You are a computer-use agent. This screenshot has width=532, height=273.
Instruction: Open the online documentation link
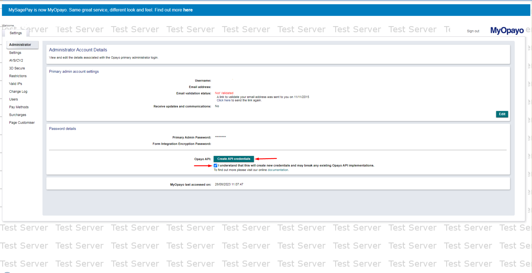click(278, 170)
